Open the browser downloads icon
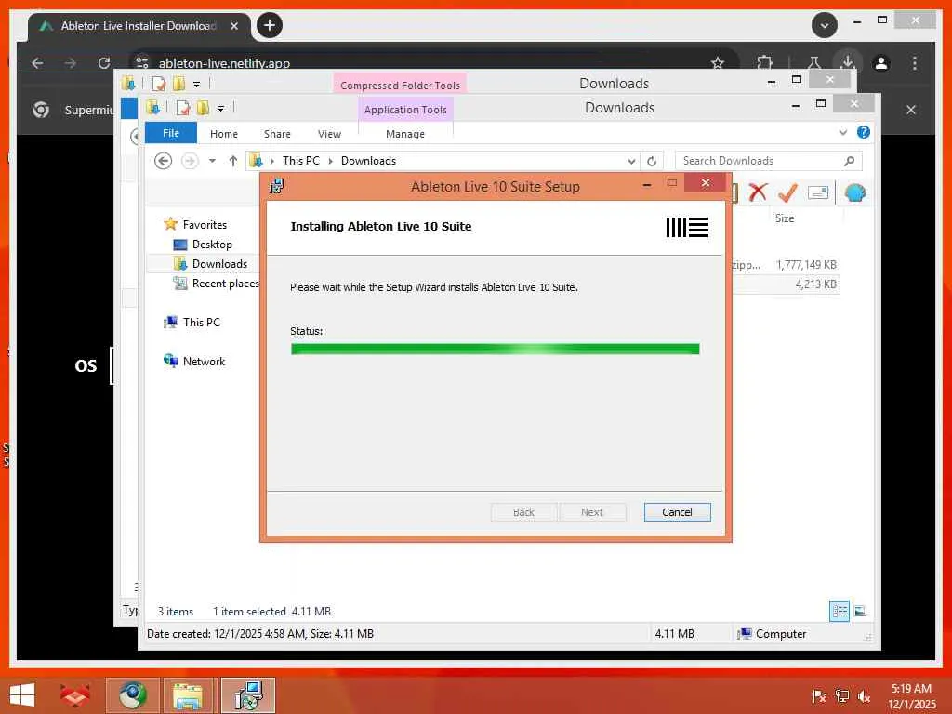The image size is (952, 714). pos(848,62)
